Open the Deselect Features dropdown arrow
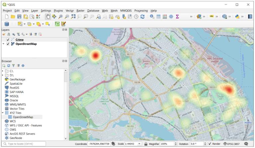The width and height of the screenshot is (255, 148). pyautogui.click(x=43, y=24)
